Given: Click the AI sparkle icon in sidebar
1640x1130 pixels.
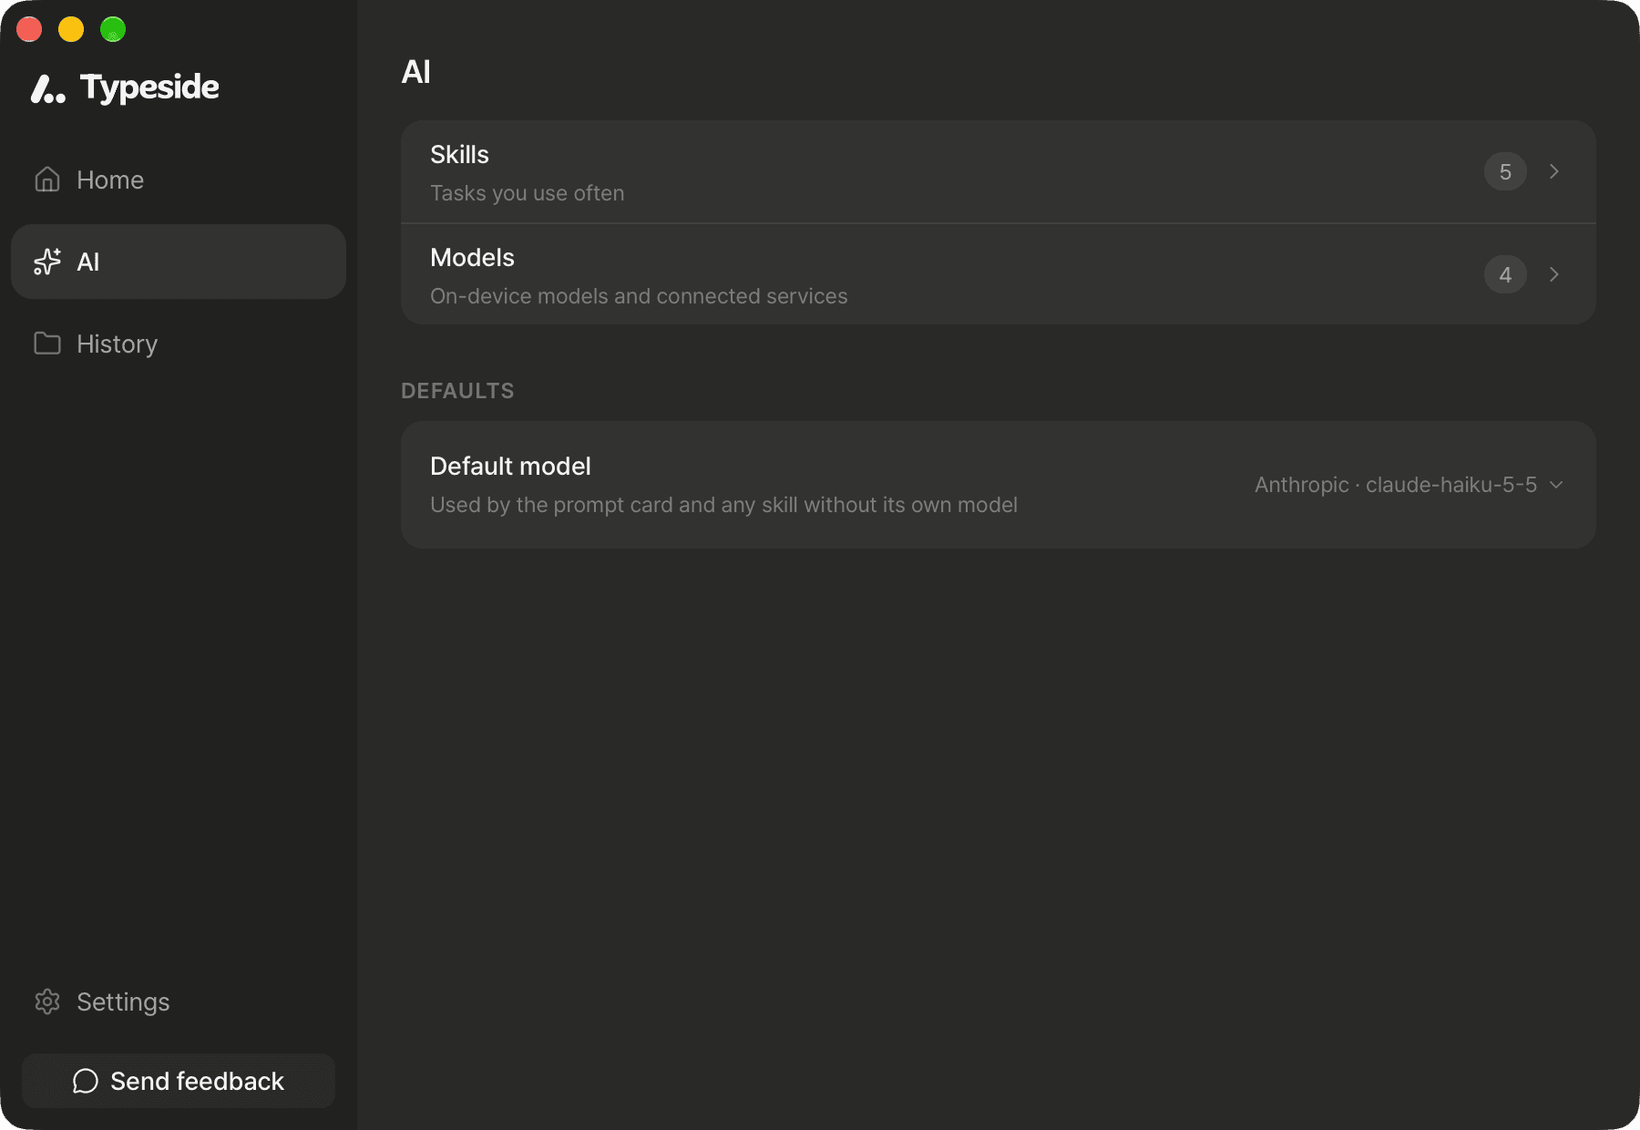Looking at the screenshot, I should tap(47, 262).
